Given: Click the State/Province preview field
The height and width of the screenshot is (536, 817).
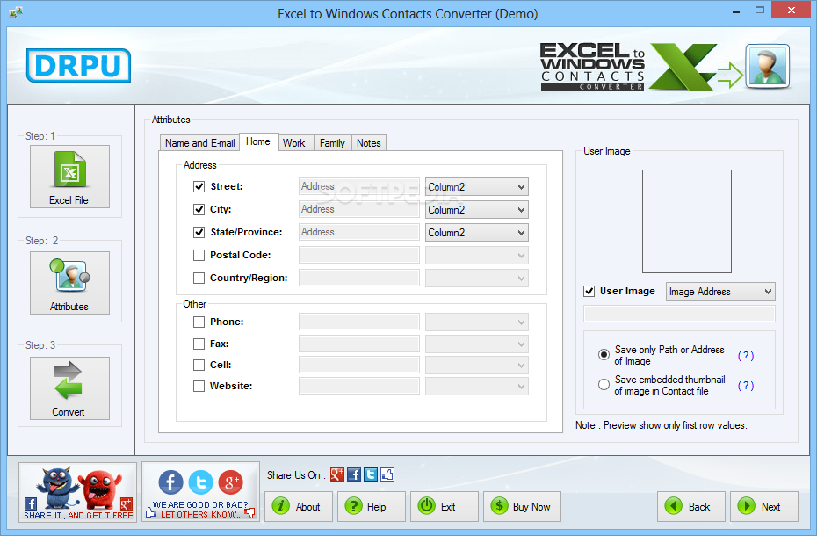Looking at the screenshot, I should (359, 233).
